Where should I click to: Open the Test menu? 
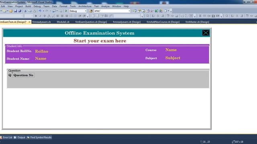(96, 6)
